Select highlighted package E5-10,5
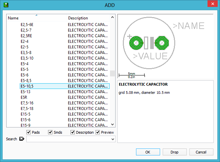The height and width of the screenshot is (162, 220). tap(65, 86)
